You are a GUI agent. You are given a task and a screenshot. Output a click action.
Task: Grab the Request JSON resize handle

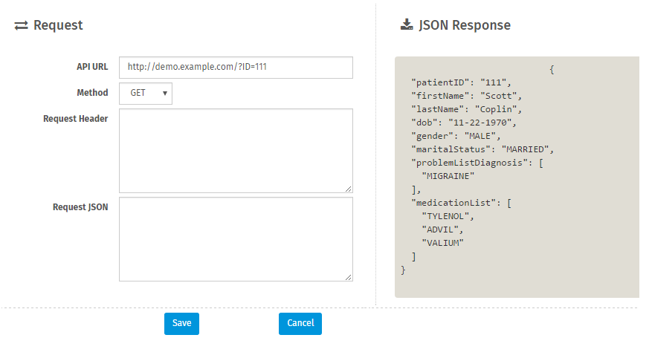(x=349, y=277)
